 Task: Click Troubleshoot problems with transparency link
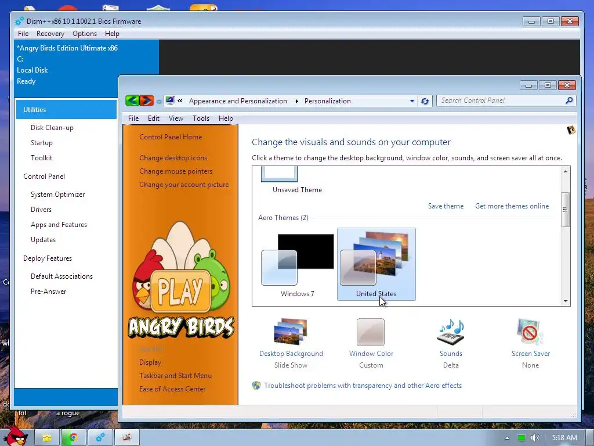[x=363, y=386]
